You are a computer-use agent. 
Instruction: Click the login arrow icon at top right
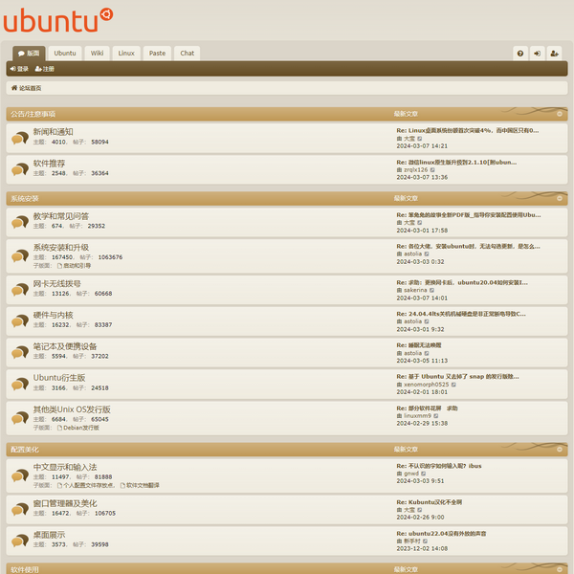538,54
